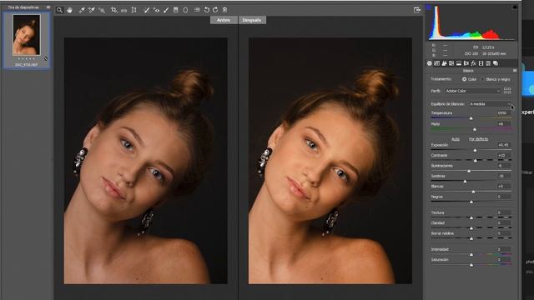Select the Straighten tool

coord(124,10)
